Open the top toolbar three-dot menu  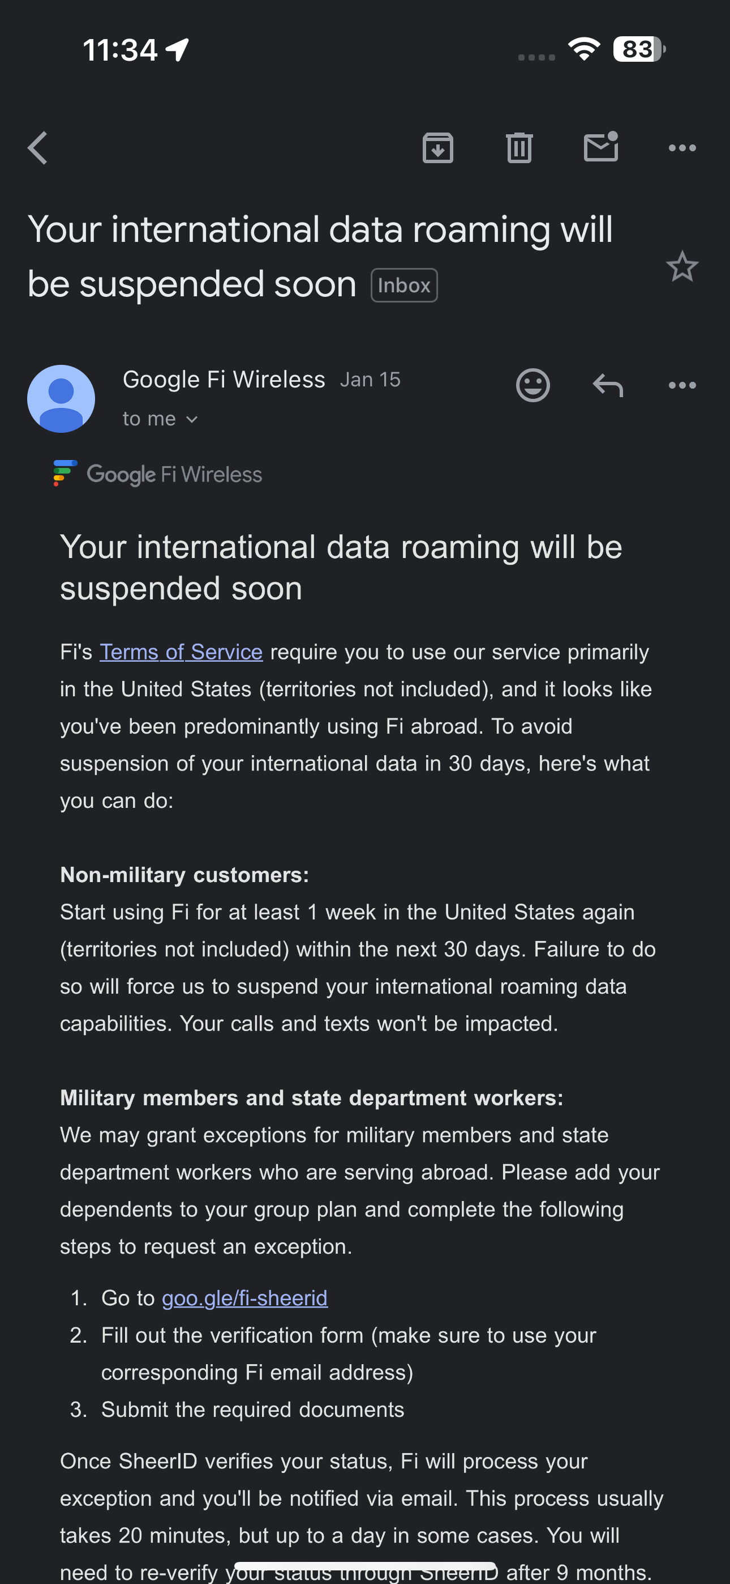[682, 148]
